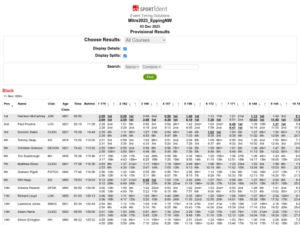Click the Pos column header
This screenshot has height=225, width=300.
pos(7,104)
